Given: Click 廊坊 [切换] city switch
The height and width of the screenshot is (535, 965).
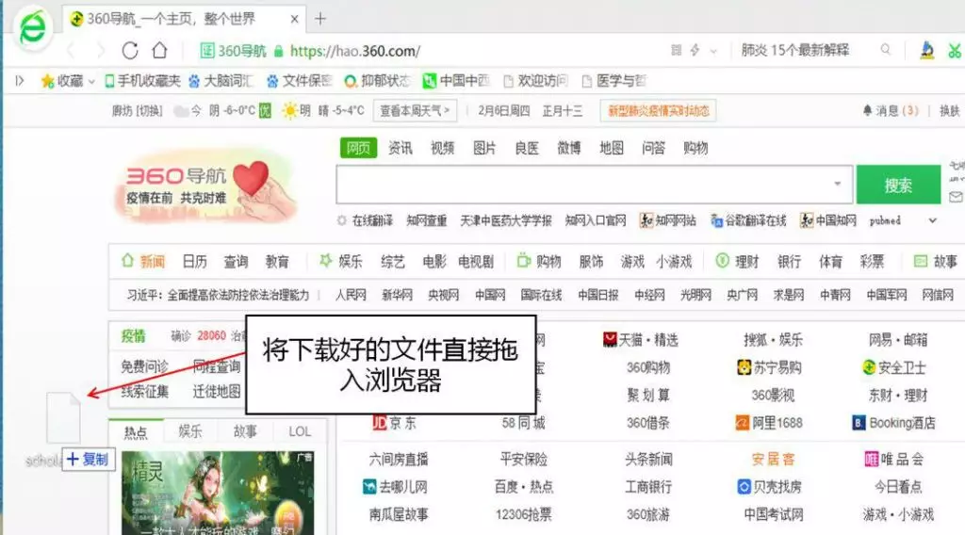Looking at the screenshot, I should click(138, 111).
